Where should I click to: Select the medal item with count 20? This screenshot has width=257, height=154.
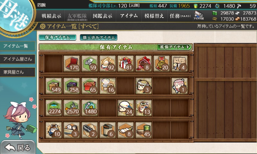coord(162,64)
